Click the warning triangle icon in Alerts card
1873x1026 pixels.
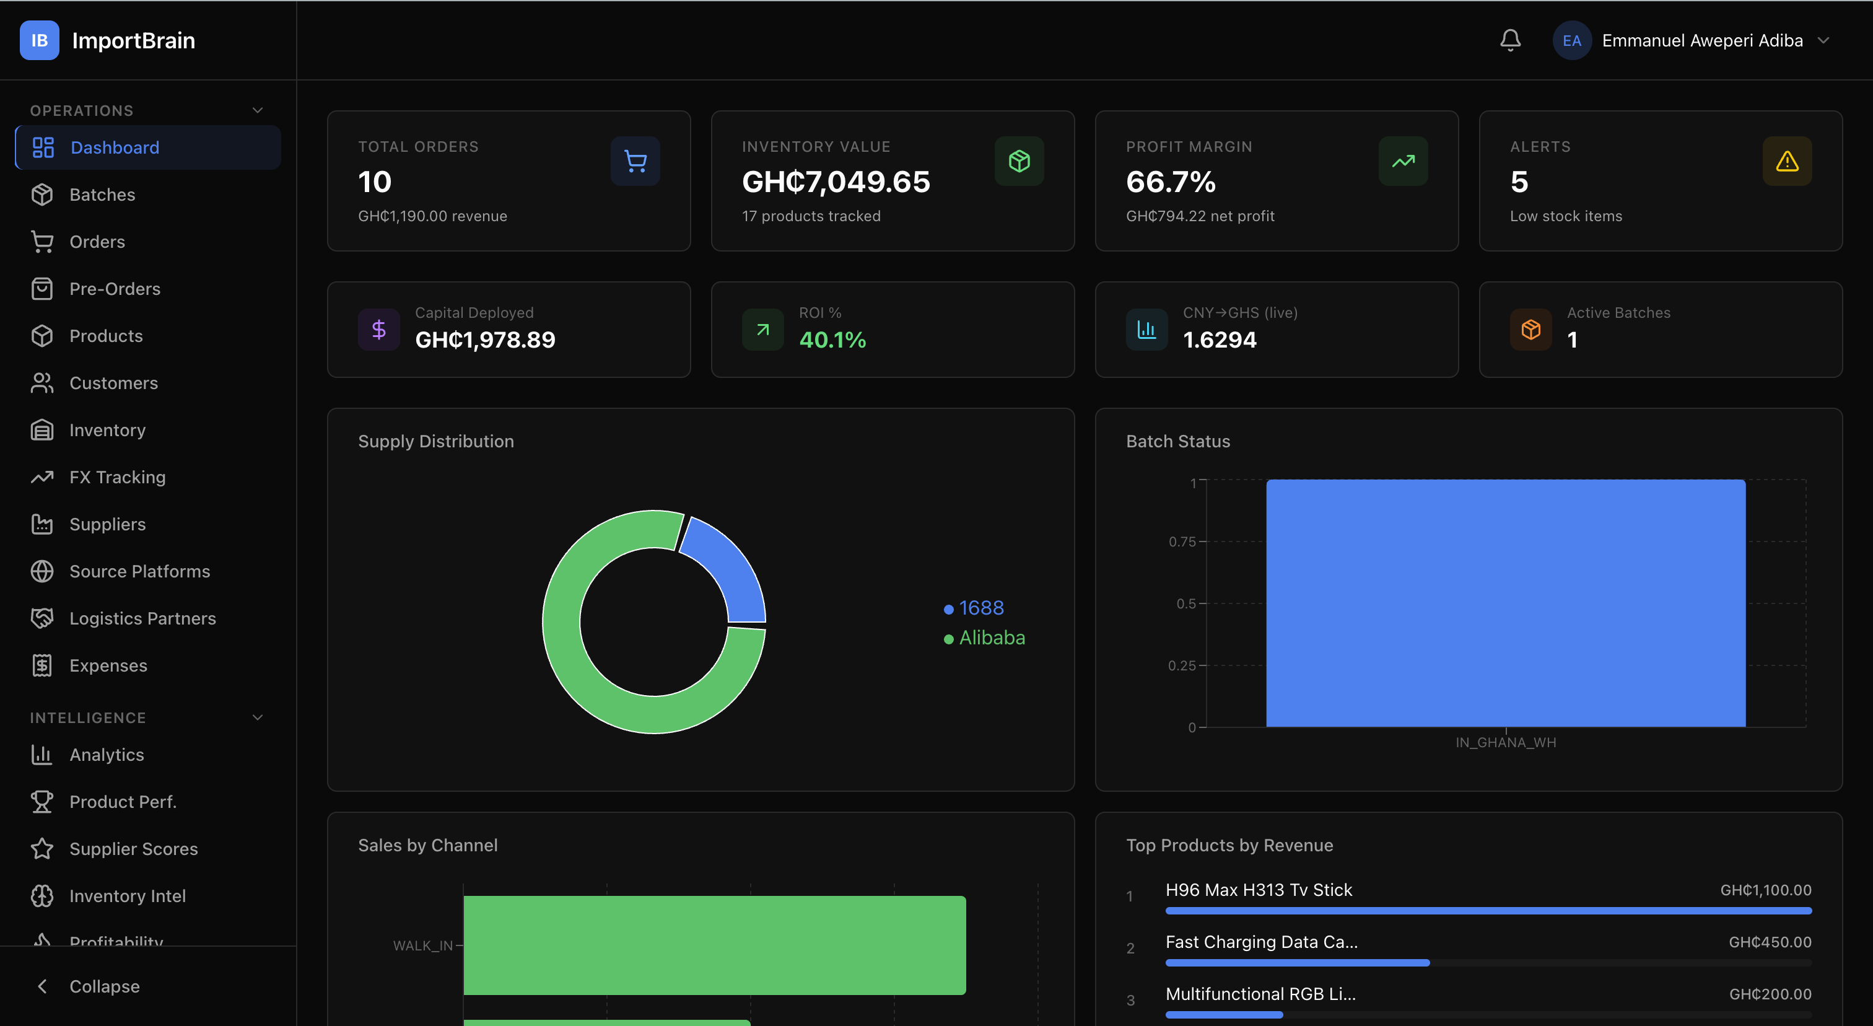pyautogui.click(x=1787, y=160)
